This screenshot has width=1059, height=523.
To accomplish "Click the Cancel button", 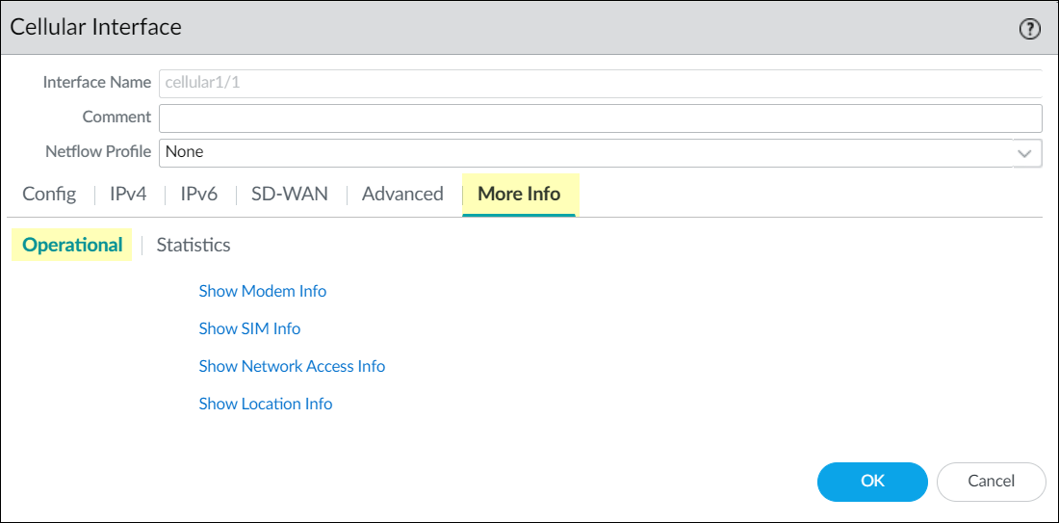I will [x=991, y=481].
